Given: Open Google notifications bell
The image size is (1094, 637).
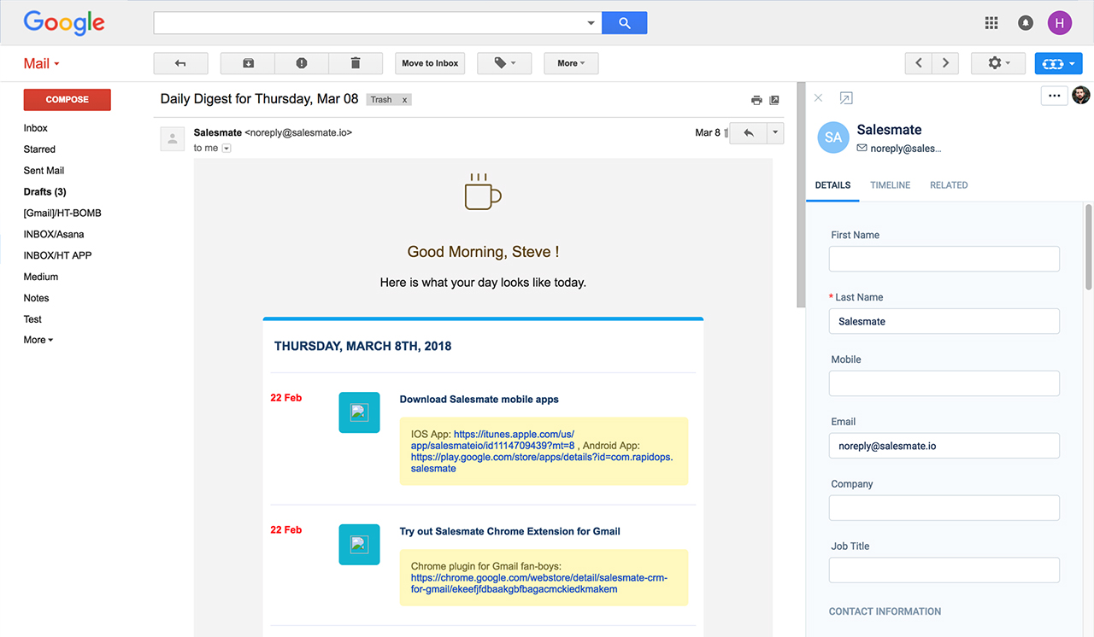Looking at the screenshot, I should click(1025, 23).
